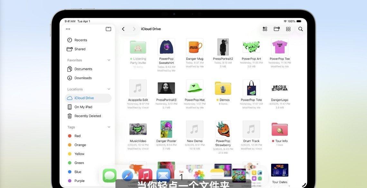Open Shared in the sidebar
The height and width of the screenshot is (188, 367).
coord(88,49)
